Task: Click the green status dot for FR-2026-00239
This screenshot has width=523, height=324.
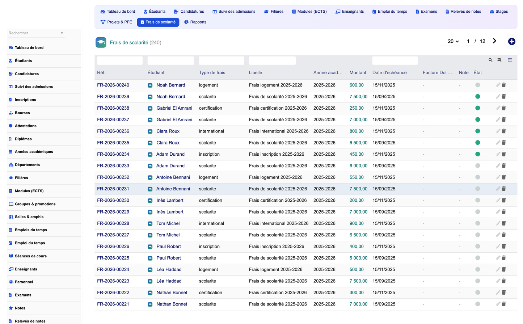Action: (x=477, y=97)
